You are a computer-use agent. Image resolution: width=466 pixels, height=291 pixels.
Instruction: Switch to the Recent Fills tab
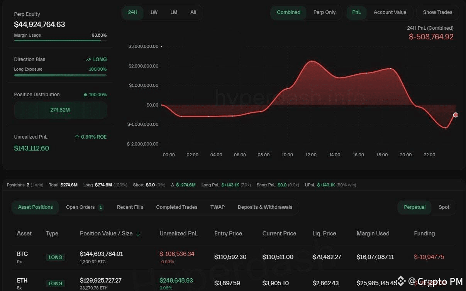(x=130, y=207)
